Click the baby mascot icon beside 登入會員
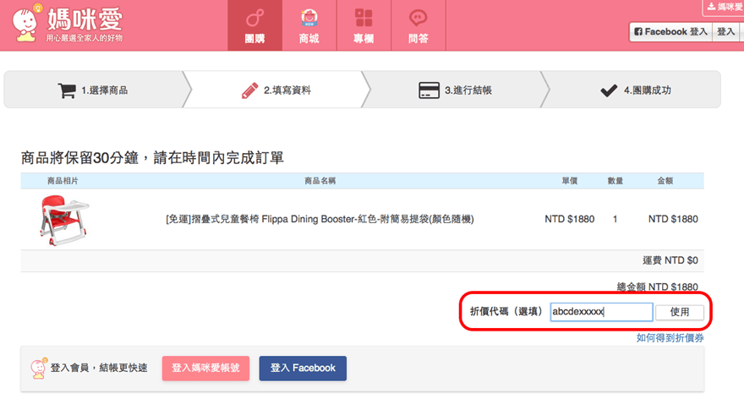This screenshot has width=744, height=399. [x=38, y=369]
